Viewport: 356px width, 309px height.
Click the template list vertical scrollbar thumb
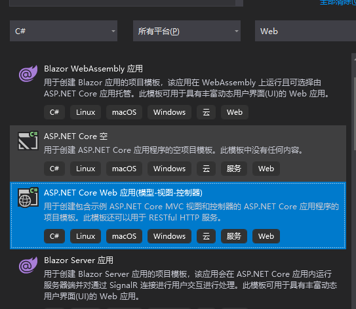coord(355,113)
